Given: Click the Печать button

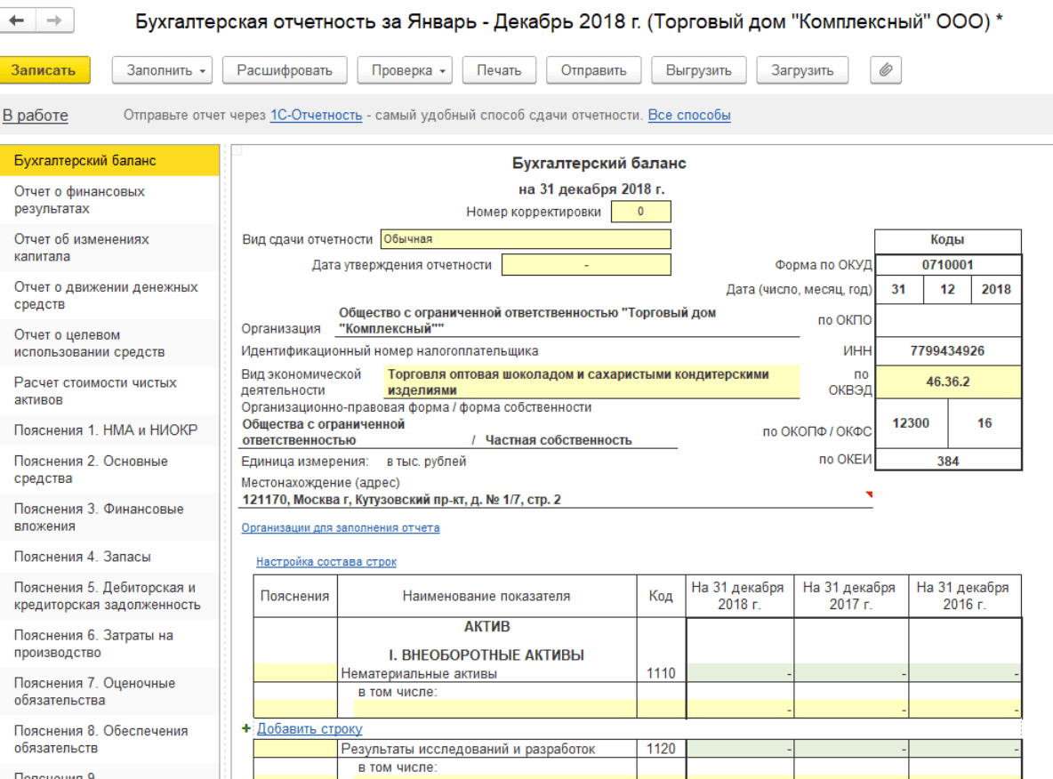Looking at the screenshot, I should pos(498,70).
